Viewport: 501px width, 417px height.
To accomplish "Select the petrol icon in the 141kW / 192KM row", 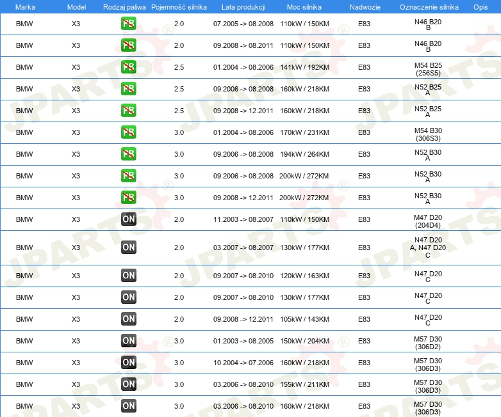I will click(x=128, y=67).
